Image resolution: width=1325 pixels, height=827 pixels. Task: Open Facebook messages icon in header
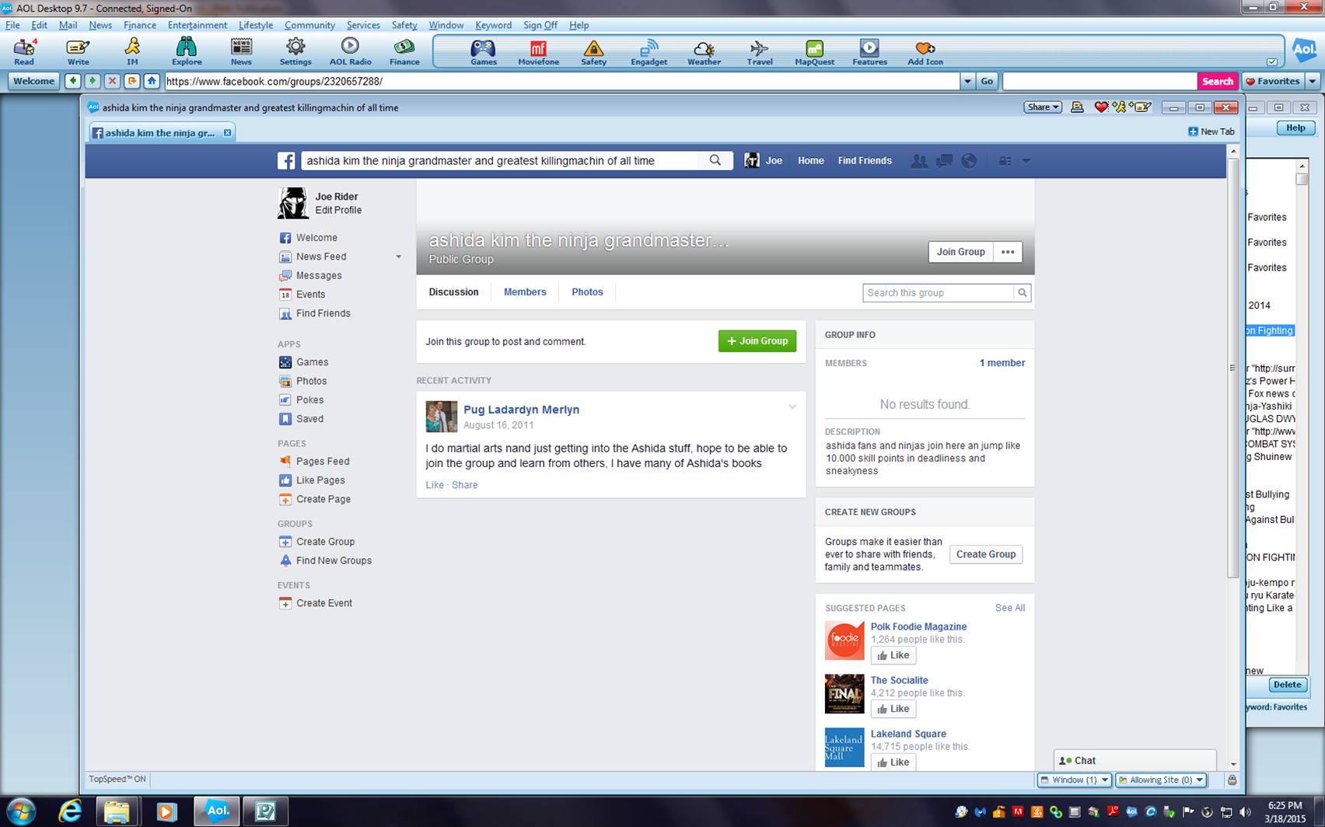coord(944,161)
